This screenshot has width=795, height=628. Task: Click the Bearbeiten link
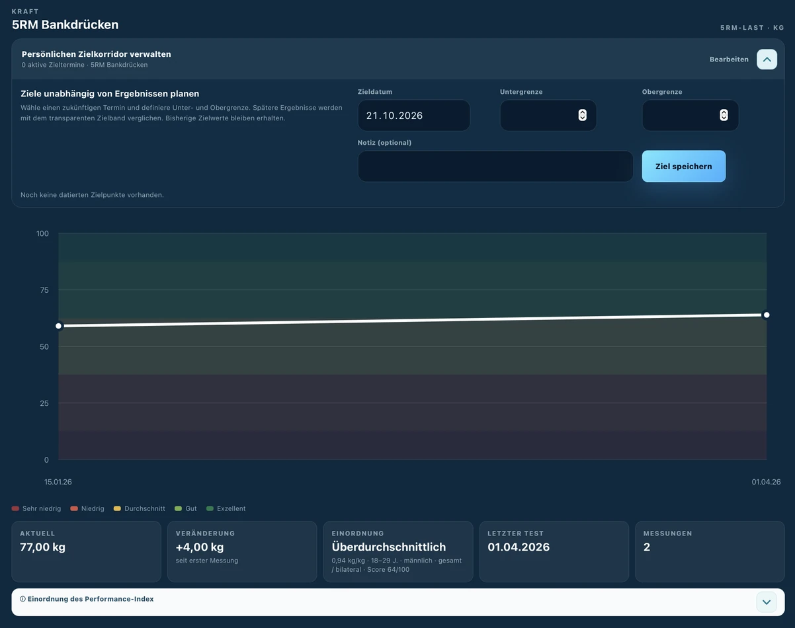tap(729, 59)
